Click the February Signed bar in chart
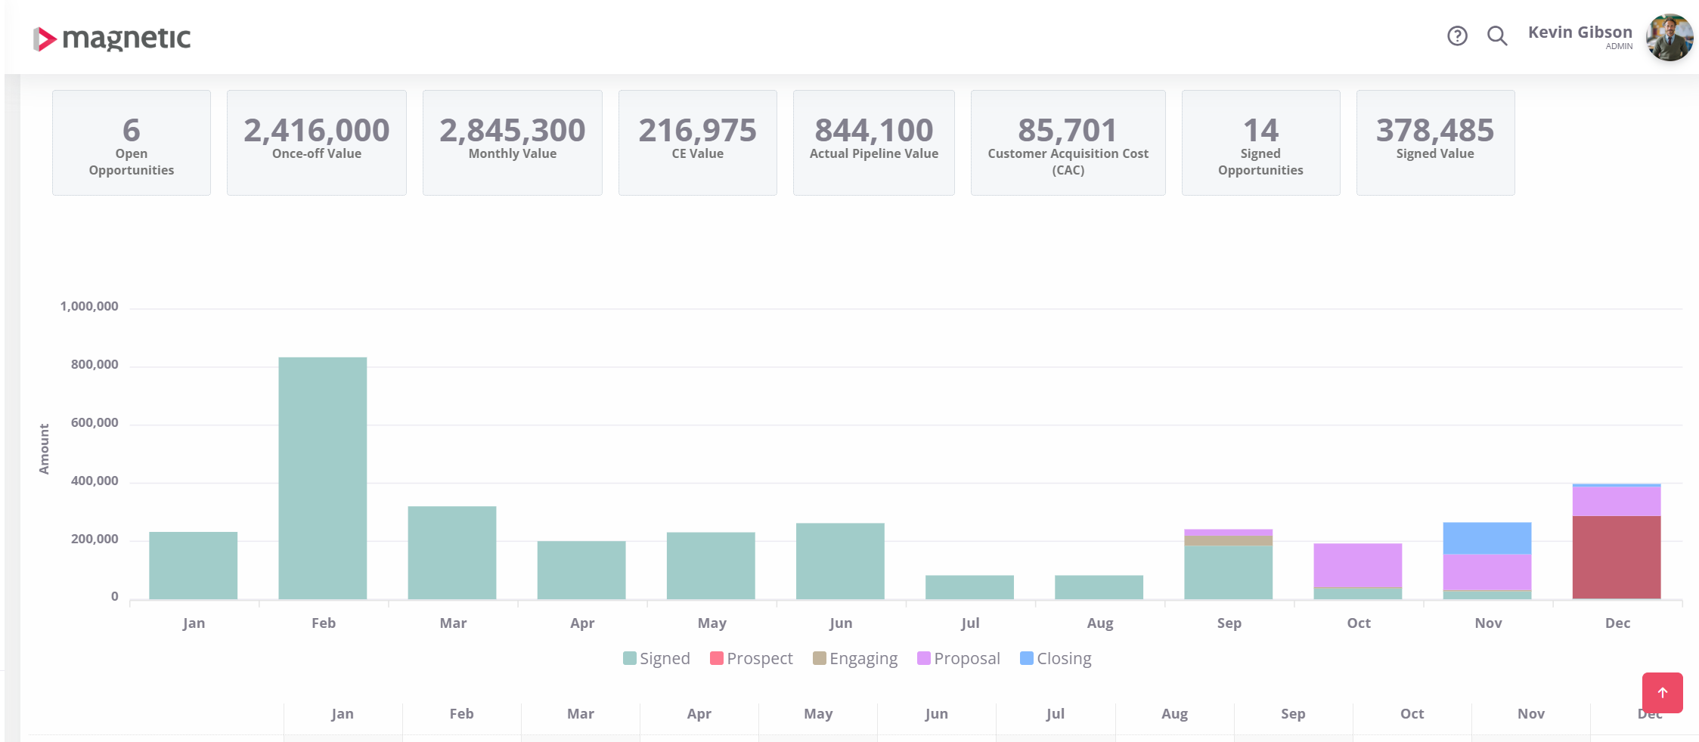This screenshot has width=1699, height=742. [323, 478]
